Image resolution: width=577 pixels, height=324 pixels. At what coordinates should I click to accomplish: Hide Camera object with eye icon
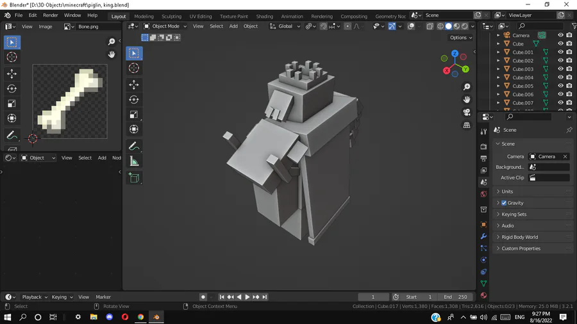click(560, 35)
